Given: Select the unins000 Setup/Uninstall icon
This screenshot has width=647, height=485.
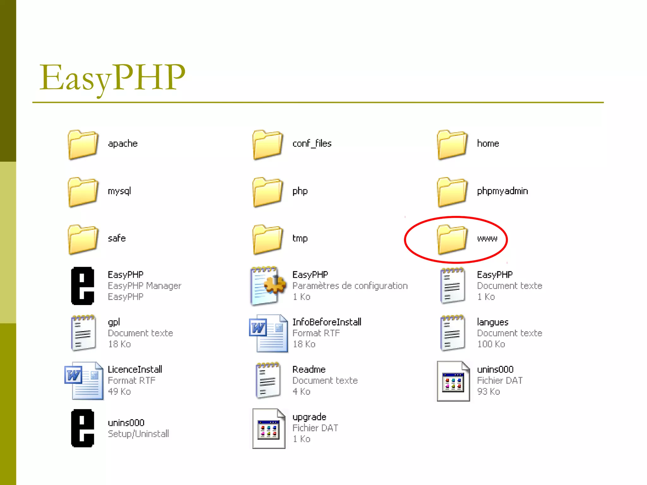Looking at the screenshot, I should (x=83, y=428).
